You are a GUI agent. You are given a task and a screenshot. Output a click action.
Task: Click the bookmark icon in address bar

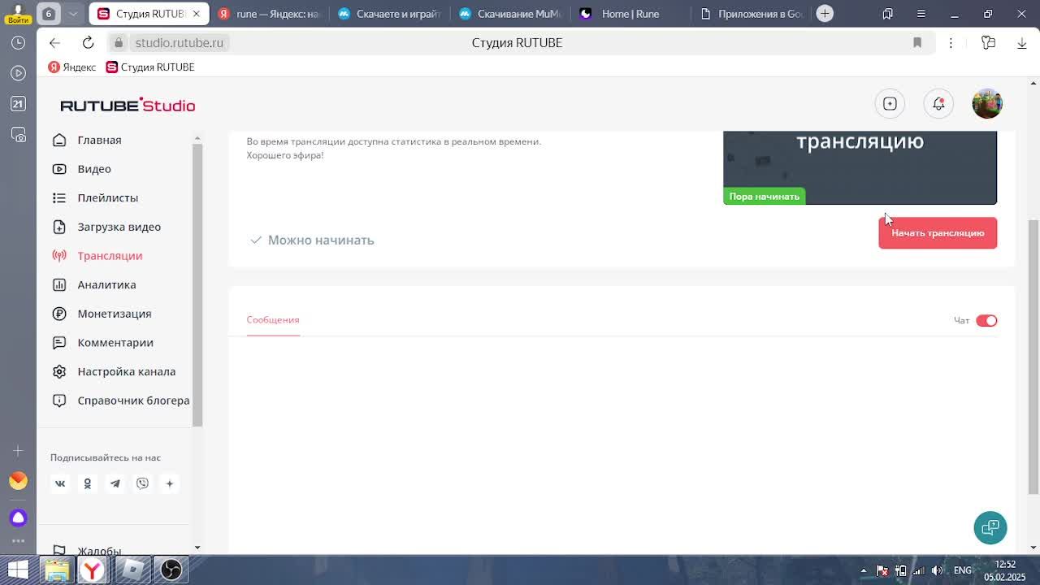[917, 42]
